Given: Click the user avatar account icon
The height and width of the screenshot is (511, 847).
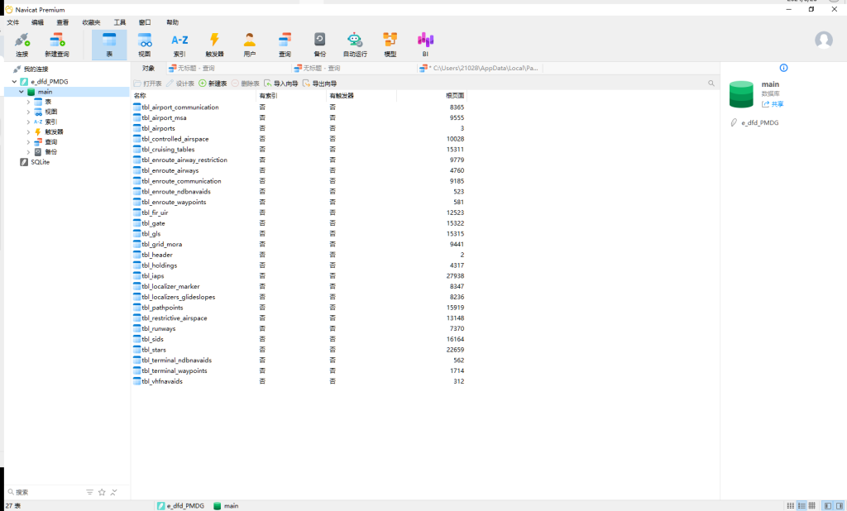Looking at the screenshot, I should tap(824, 40).
